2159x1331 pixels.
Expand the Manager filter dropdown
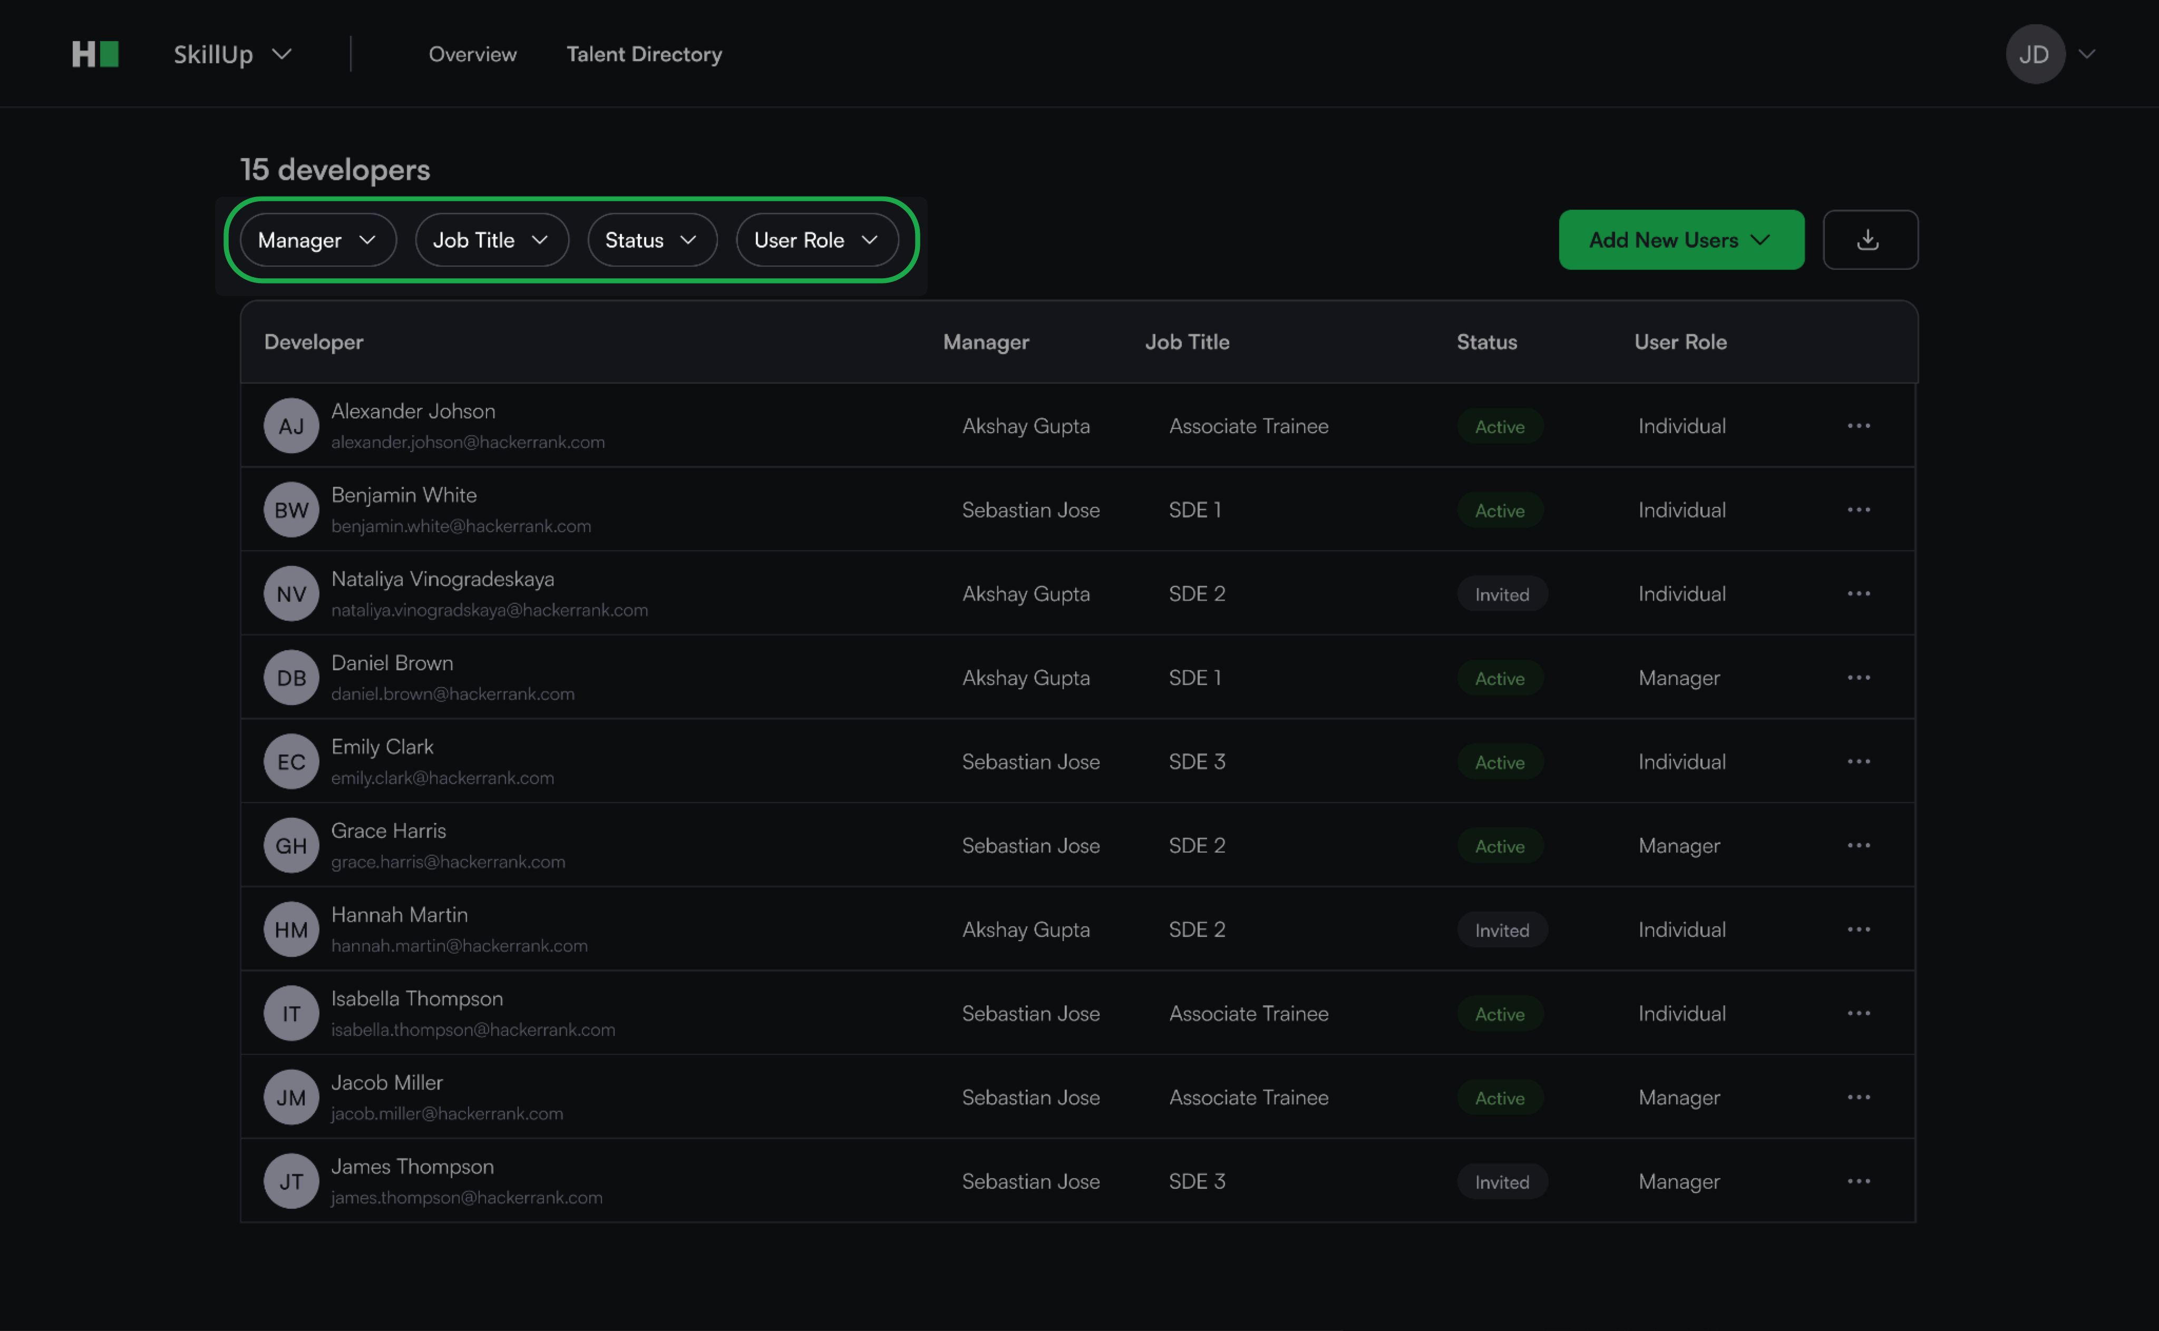click(x=318, y=240)
